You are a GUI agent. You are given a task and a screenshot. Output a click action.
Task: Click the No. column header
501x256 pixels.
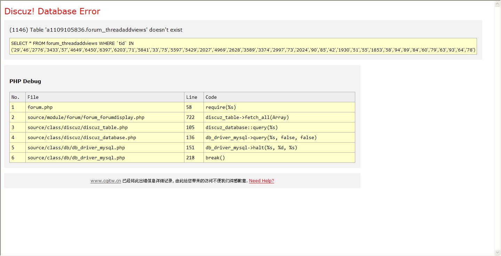[x=17, y=97]
